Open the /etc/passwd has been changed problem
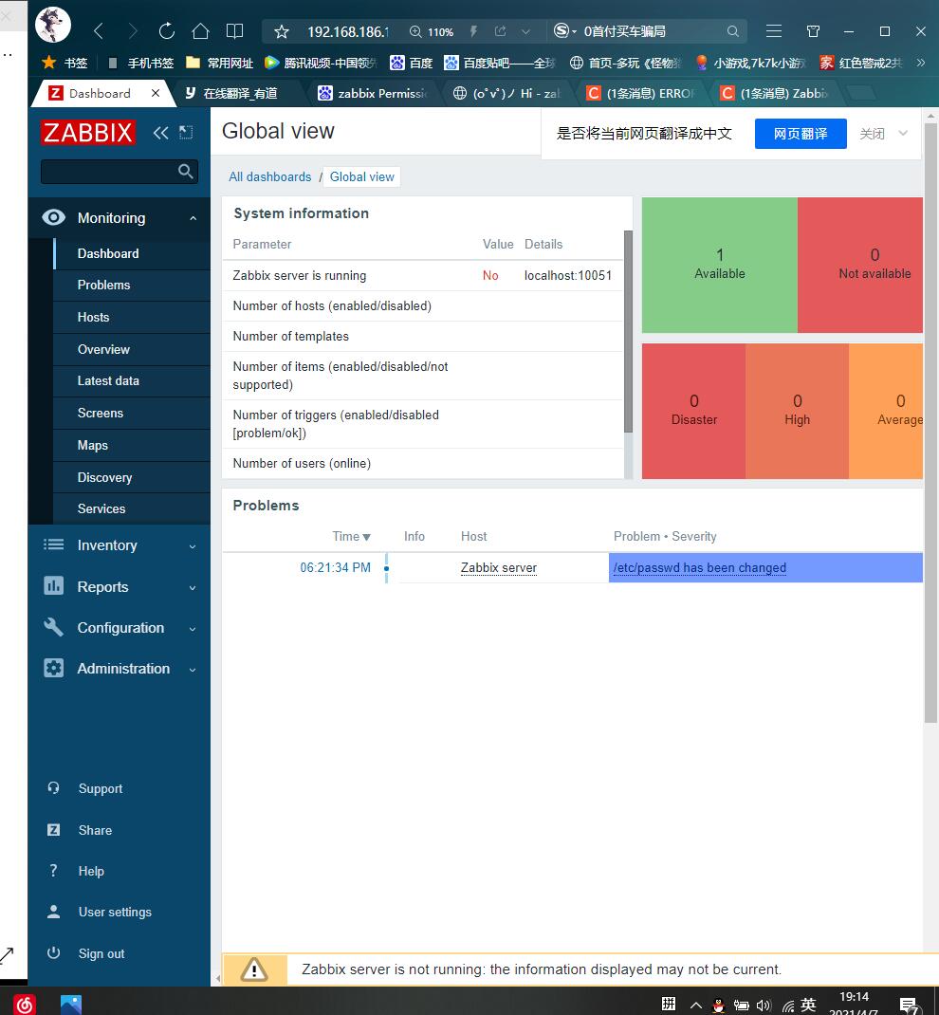The image size is (939, 1015). click(x=700, y=567)
